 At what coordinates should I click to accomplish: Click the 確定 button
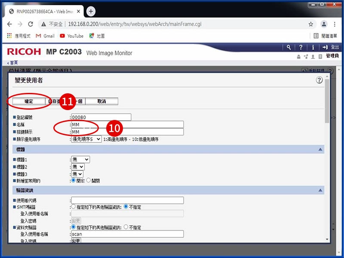[x=28, y=101]
